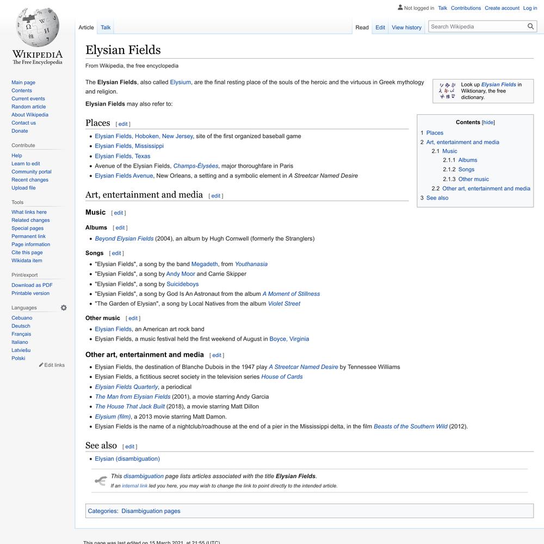Open the Megadeth link

point(205,264)
